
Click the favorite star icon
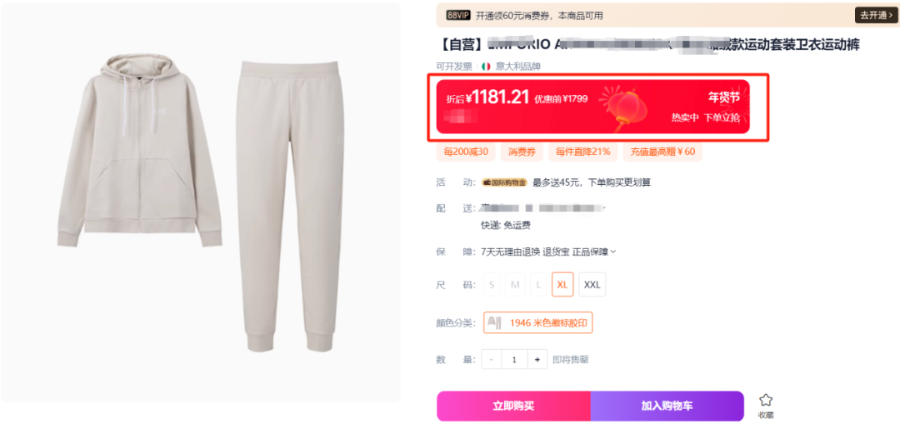click(x=766, y=400)
